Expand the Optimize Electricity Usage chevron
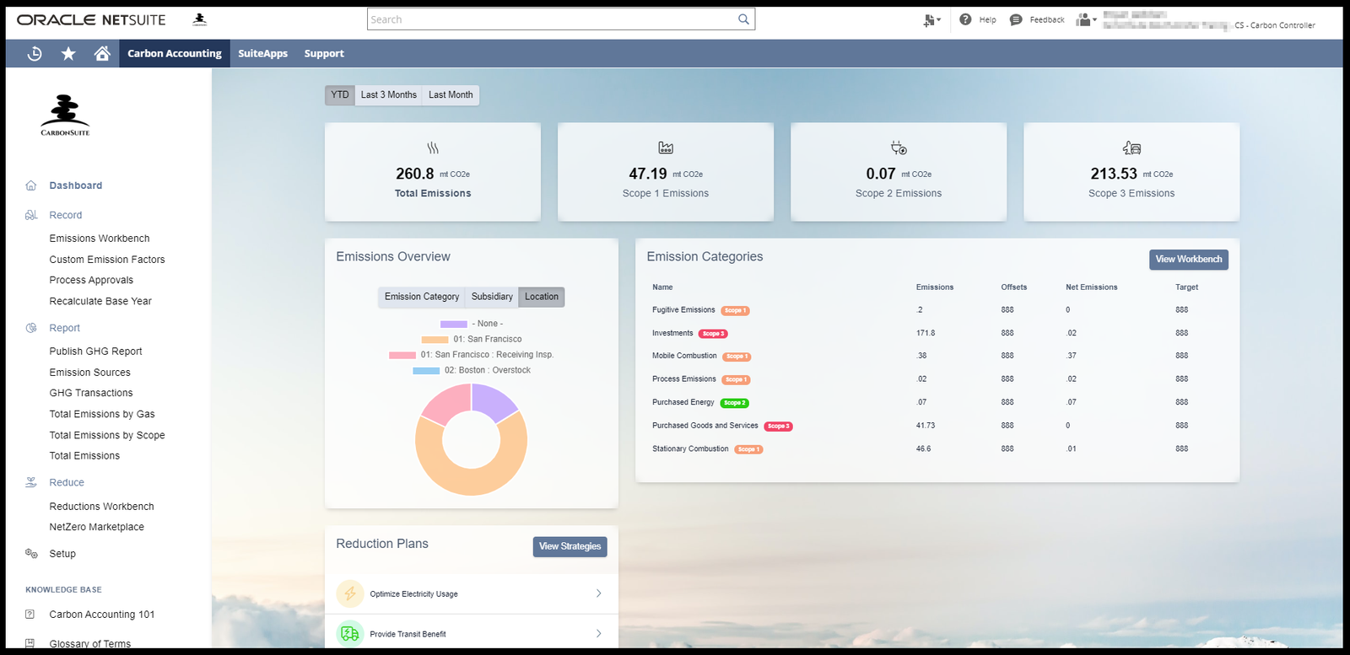1350x655 pixels. pos(599,593)
